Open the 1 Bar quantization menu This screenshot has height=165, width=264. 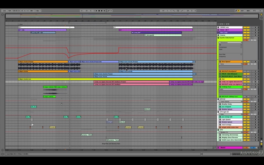pyautogui.click(x=38, y=11)
